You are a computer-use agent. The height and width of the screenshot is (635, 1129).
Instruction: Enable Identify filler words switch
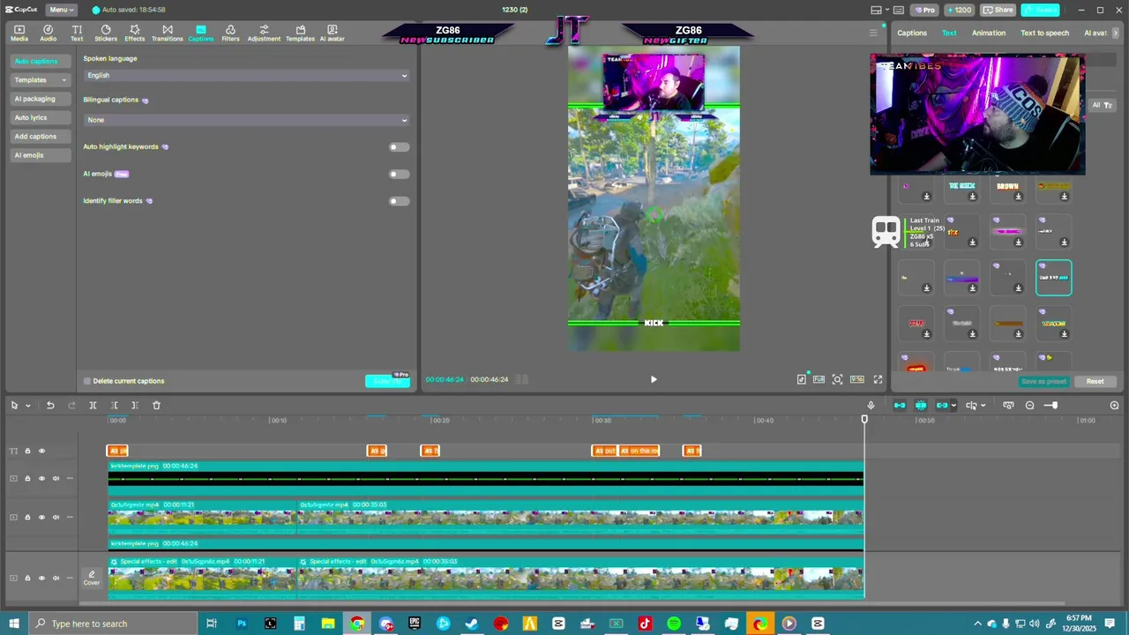[400, 201]
